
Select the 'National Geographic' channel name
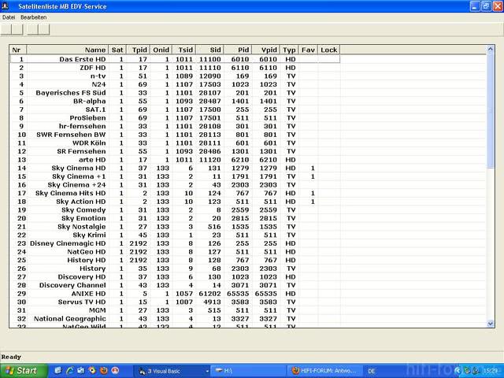coord(70,318)
